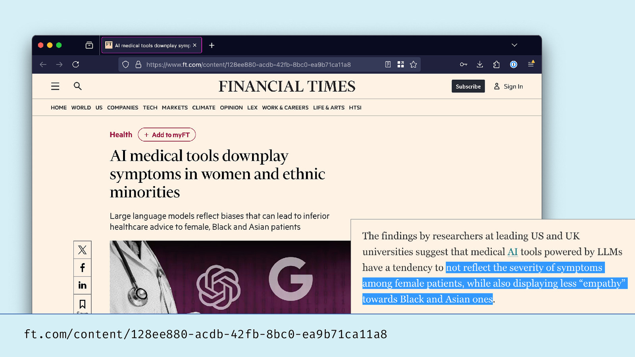Image resolution: width=635 pixels, height=357 pixels.
Task: Toggle reader view in address bar
Action: coord(388,65)
